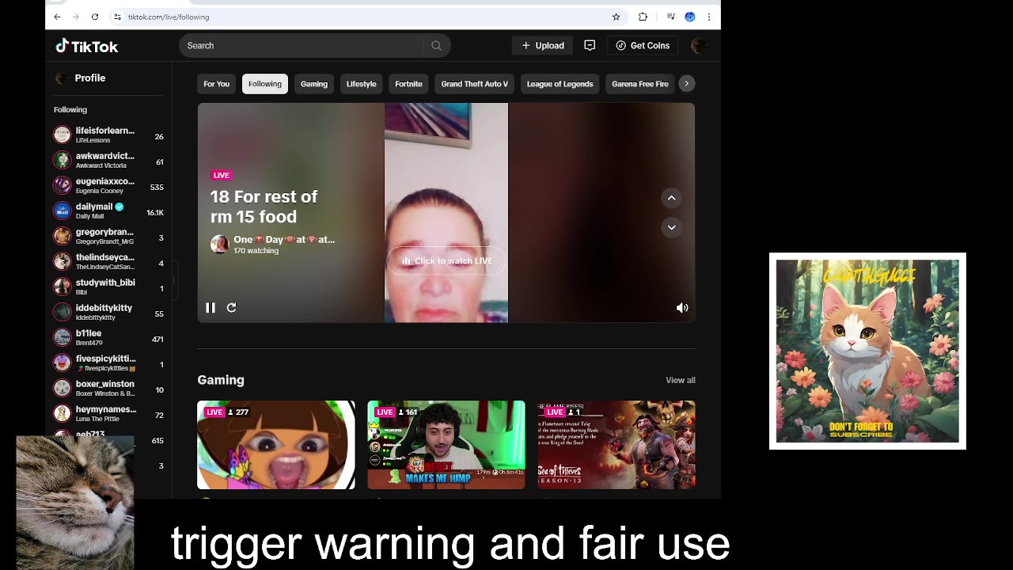Select the Following tab
The image size is (1013, 570).
pyautogui.click(x=265, y=84)
